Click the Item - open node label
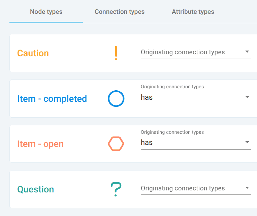Viewport: 257px width, 216px height. 40,144
